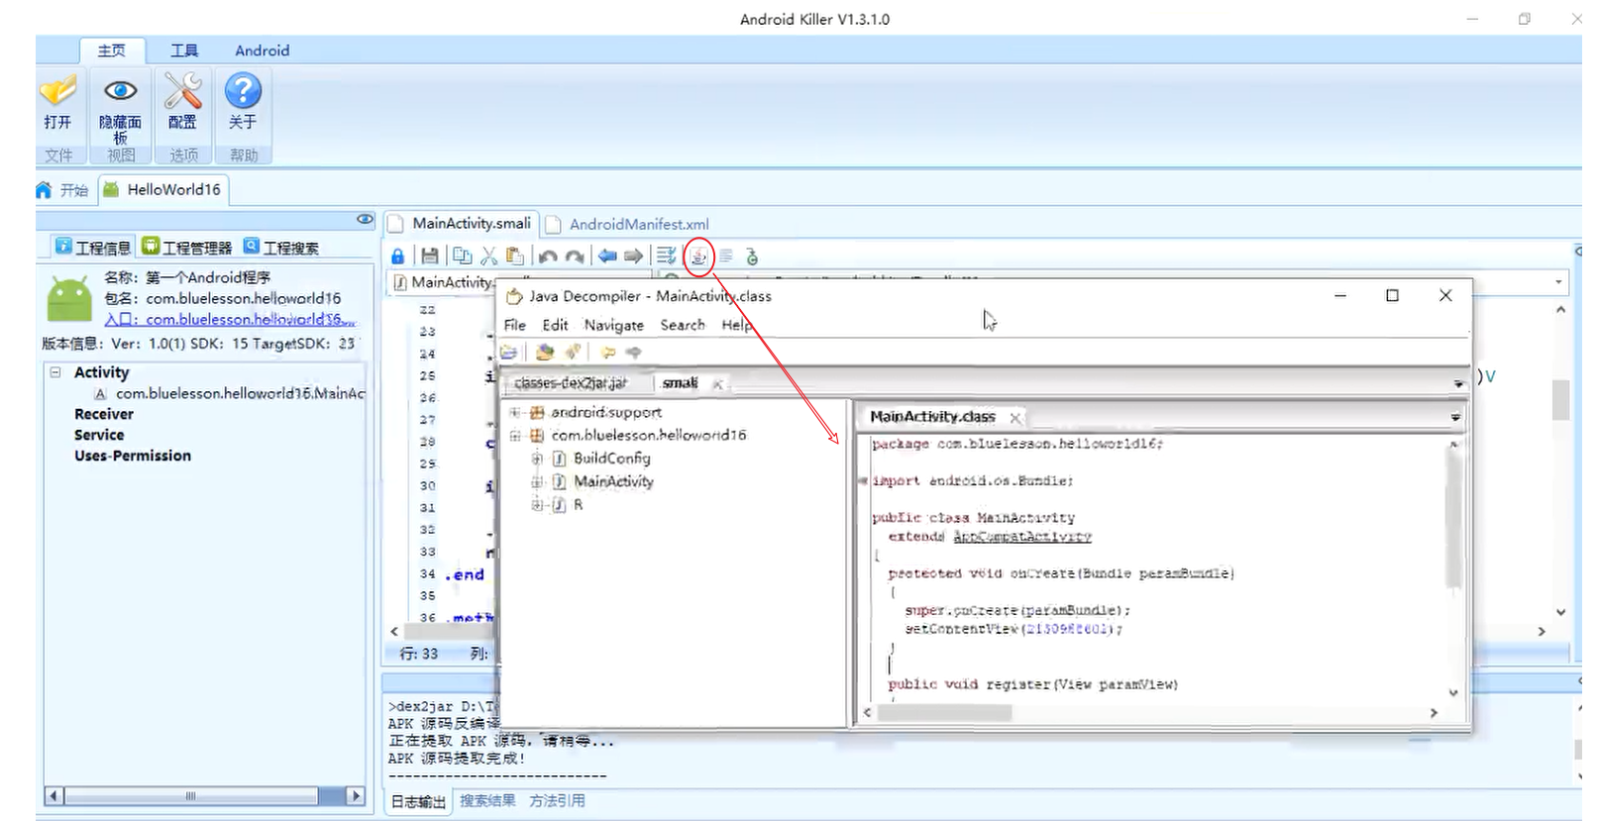Open Search menu in Java Decompiler
Image resolution: width=1597 pixels, height=821 pixels.
[x=683, y=325]
